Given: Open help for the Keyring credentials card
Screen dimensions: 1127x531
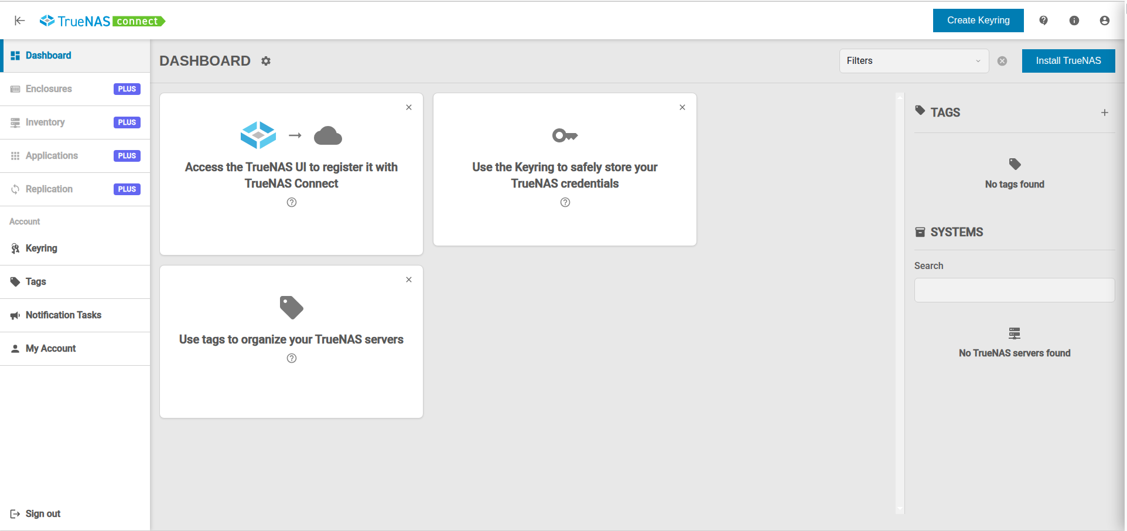Looking at the screenshot, I should point(565,202).
